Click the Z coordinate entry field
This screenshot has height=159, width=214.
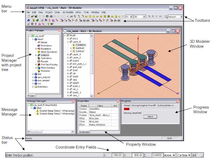157,155
